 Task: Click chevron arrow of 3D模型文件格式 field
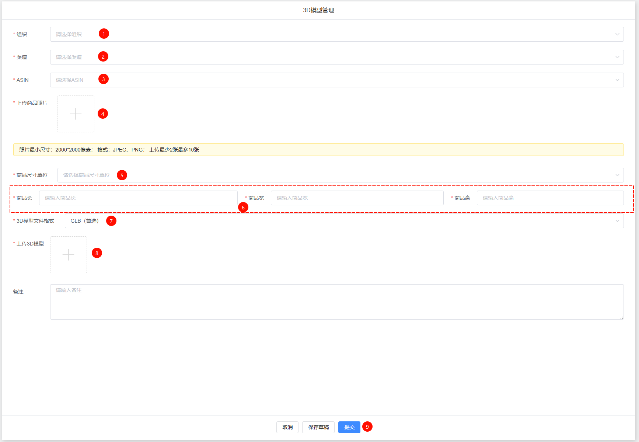(617, 221)
